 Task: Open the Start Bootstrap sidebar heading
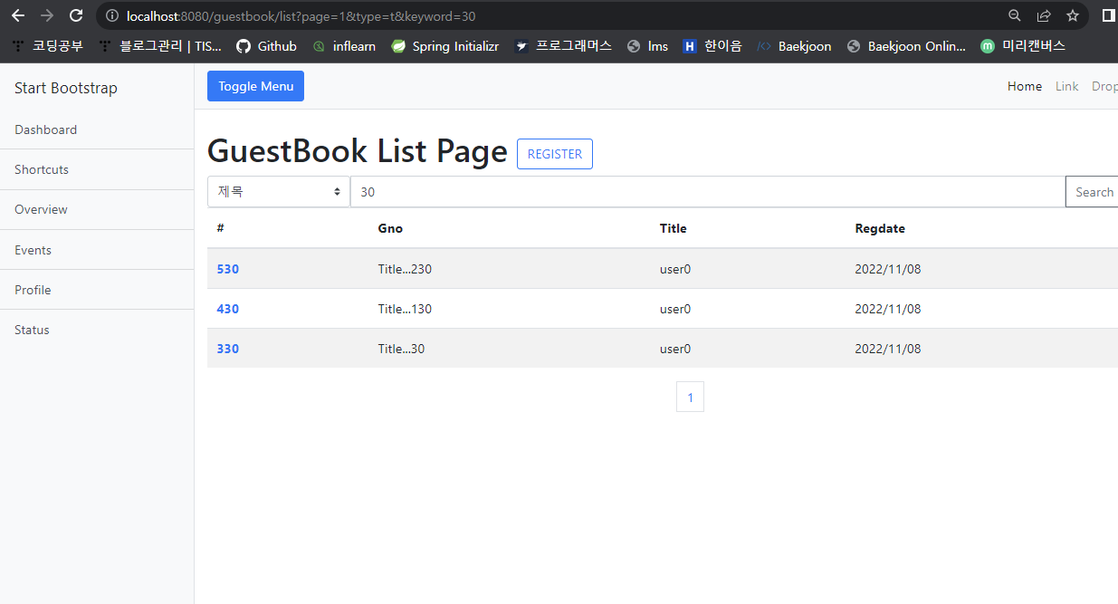click(66, 88)
